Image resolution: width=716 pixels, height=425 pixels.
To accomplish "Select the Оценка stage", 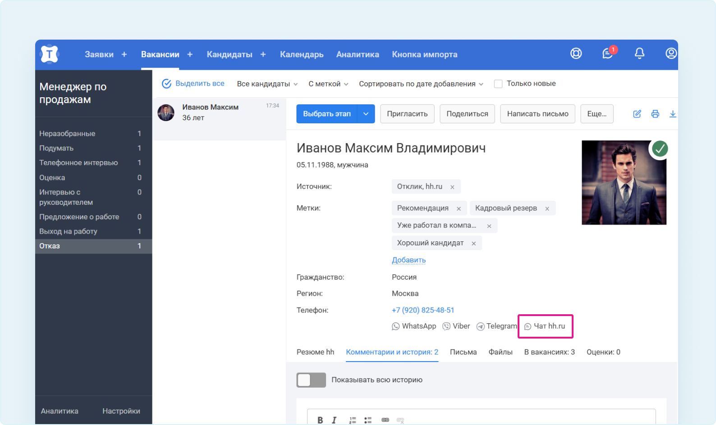I will click(x=94, y=177).
